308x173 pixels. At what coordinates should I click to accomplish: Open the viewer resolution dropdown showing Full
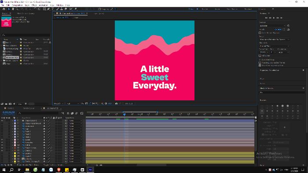(73, 103)
